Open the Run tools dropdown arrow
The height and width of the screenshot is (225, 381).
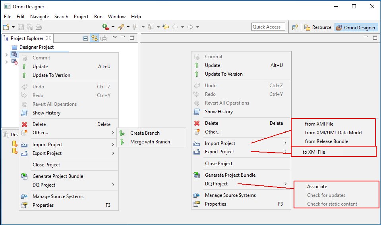coord(113,27)
